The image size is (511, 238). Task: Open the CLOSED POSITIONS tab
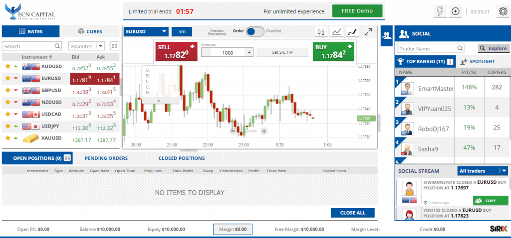182,158
